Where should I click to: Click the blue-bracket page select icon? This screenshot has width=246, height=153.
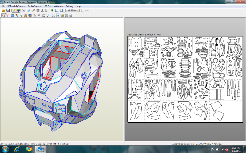tap(49, 15)
